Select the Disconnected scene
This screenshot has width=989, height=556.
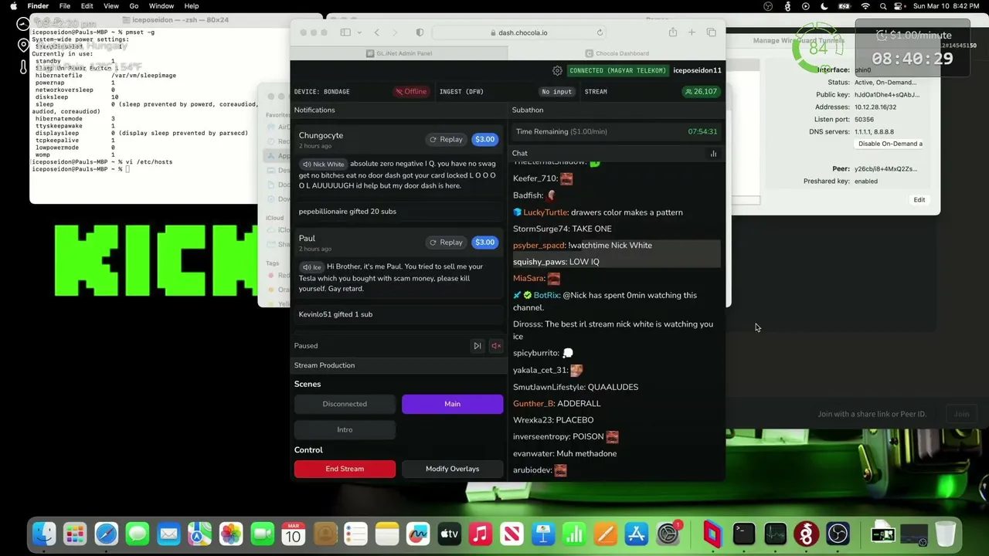pos(345,404)
